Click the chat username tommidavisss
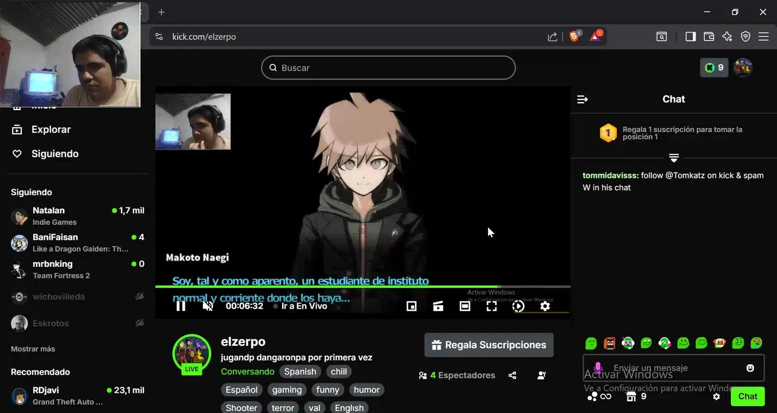 click(x=611, y=176)
